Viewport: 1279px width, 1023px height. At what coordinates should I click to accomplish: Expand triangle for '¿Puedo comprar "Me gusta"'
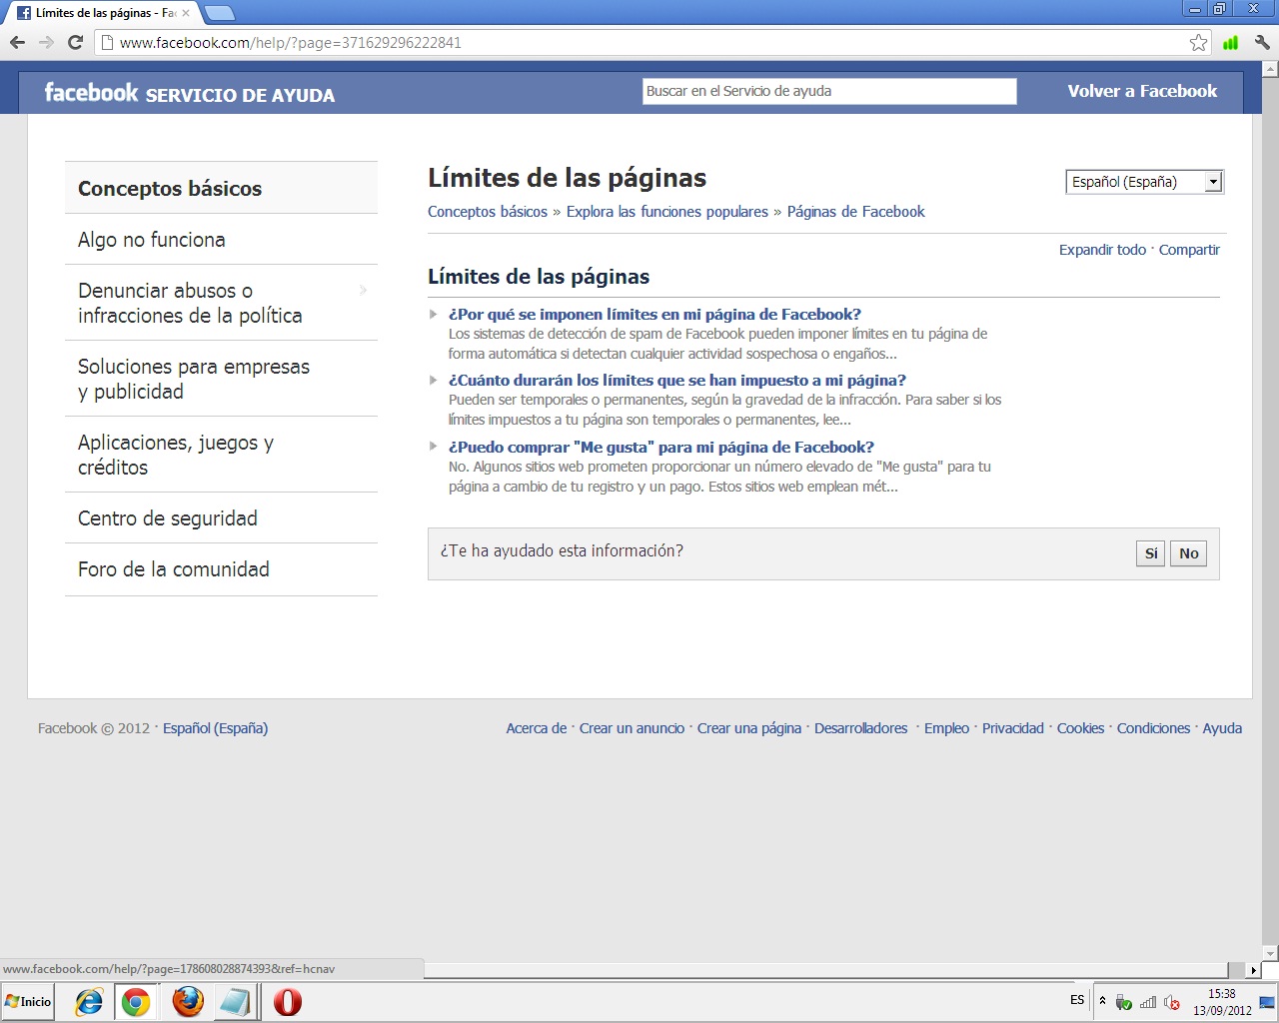(x=434, y=447)
